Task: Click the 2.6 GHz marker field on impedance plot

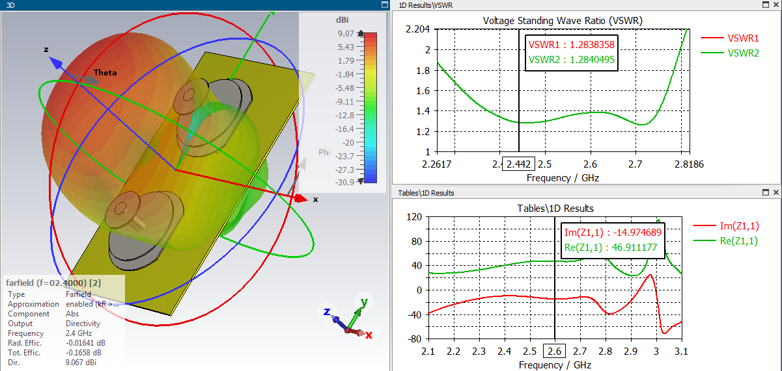Action: pos(554,351)
